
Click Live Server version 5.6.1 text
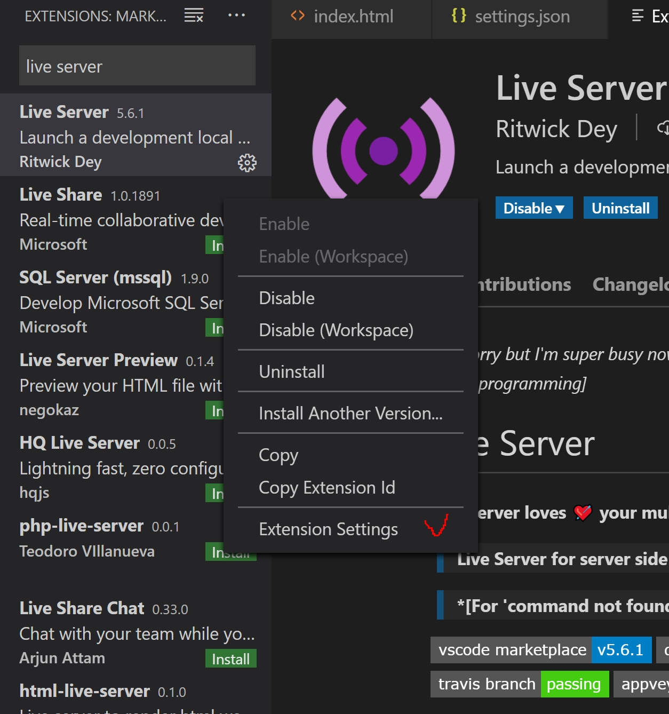coord(131,113)
